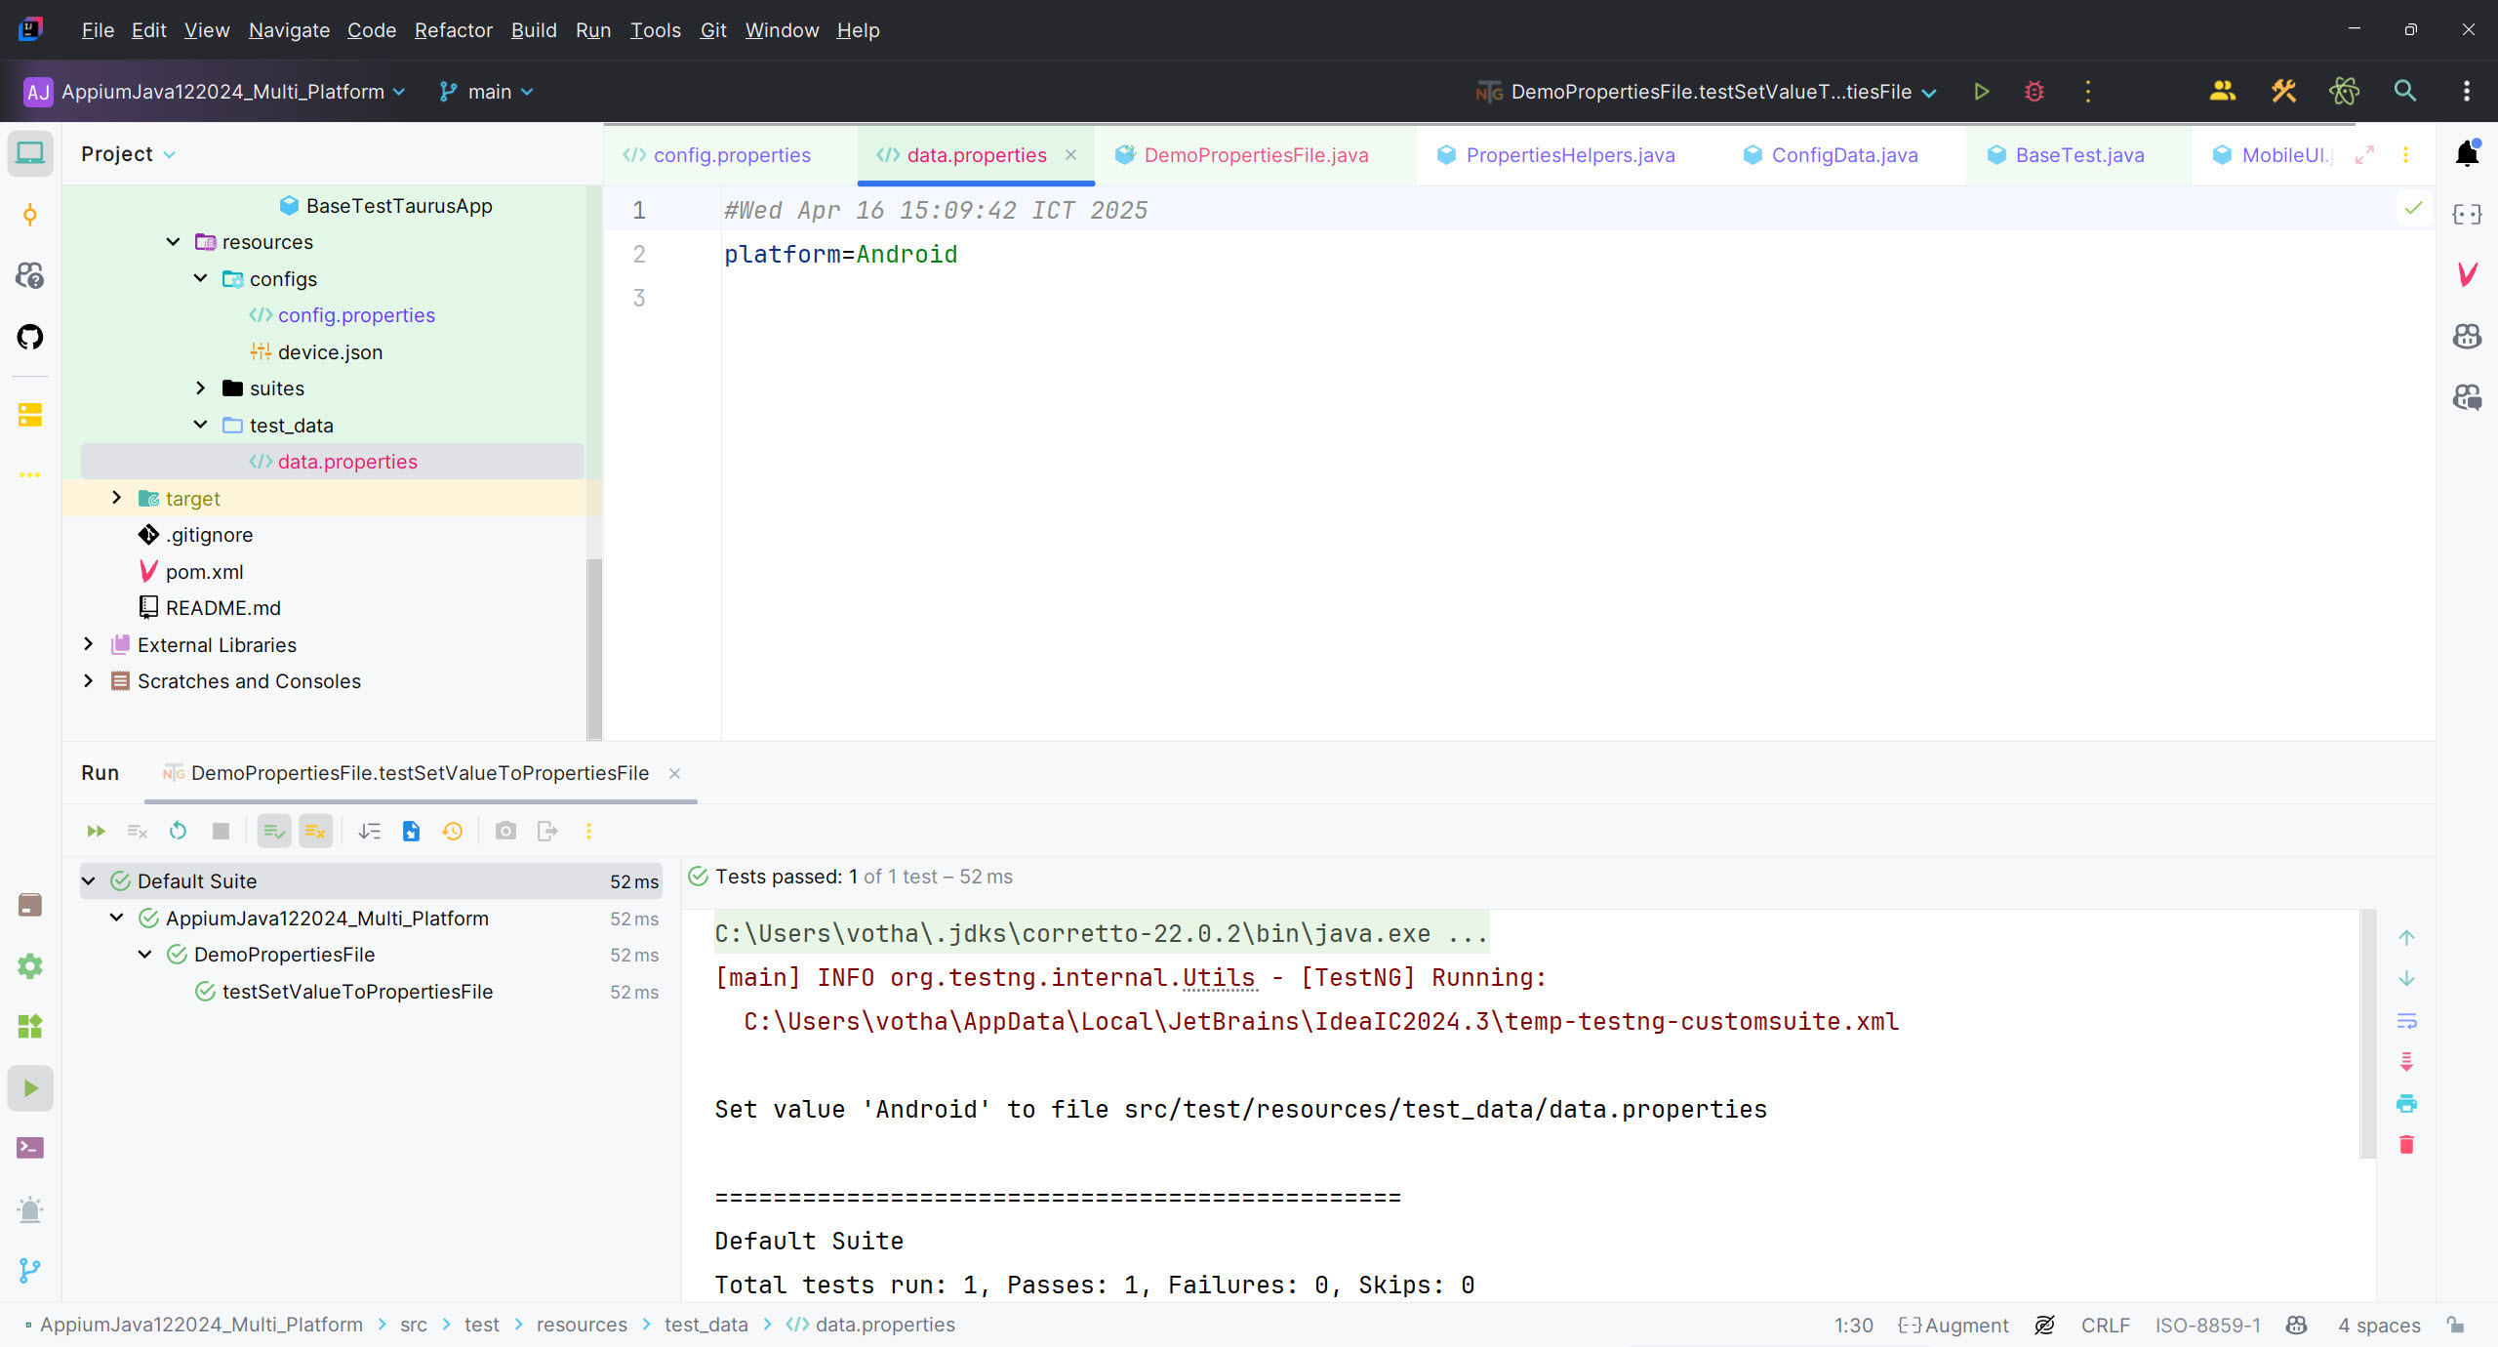
Task: Open build tools hammer icon in header
Action: 2283,92
